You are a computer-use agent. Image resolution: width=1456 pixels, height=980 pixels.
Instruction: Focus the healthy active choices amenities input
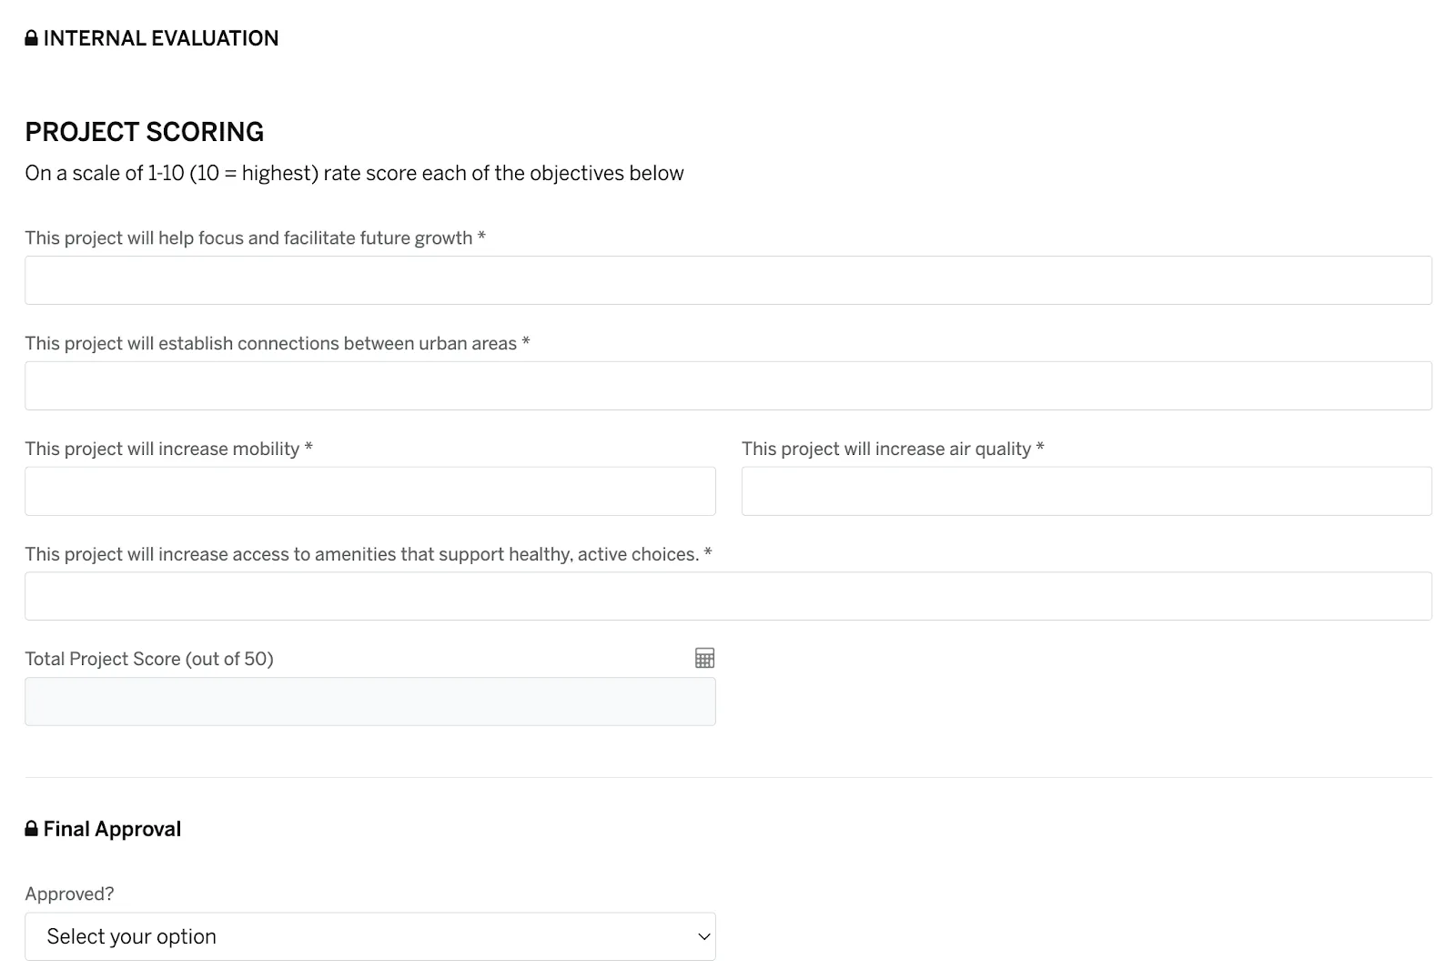728,596
